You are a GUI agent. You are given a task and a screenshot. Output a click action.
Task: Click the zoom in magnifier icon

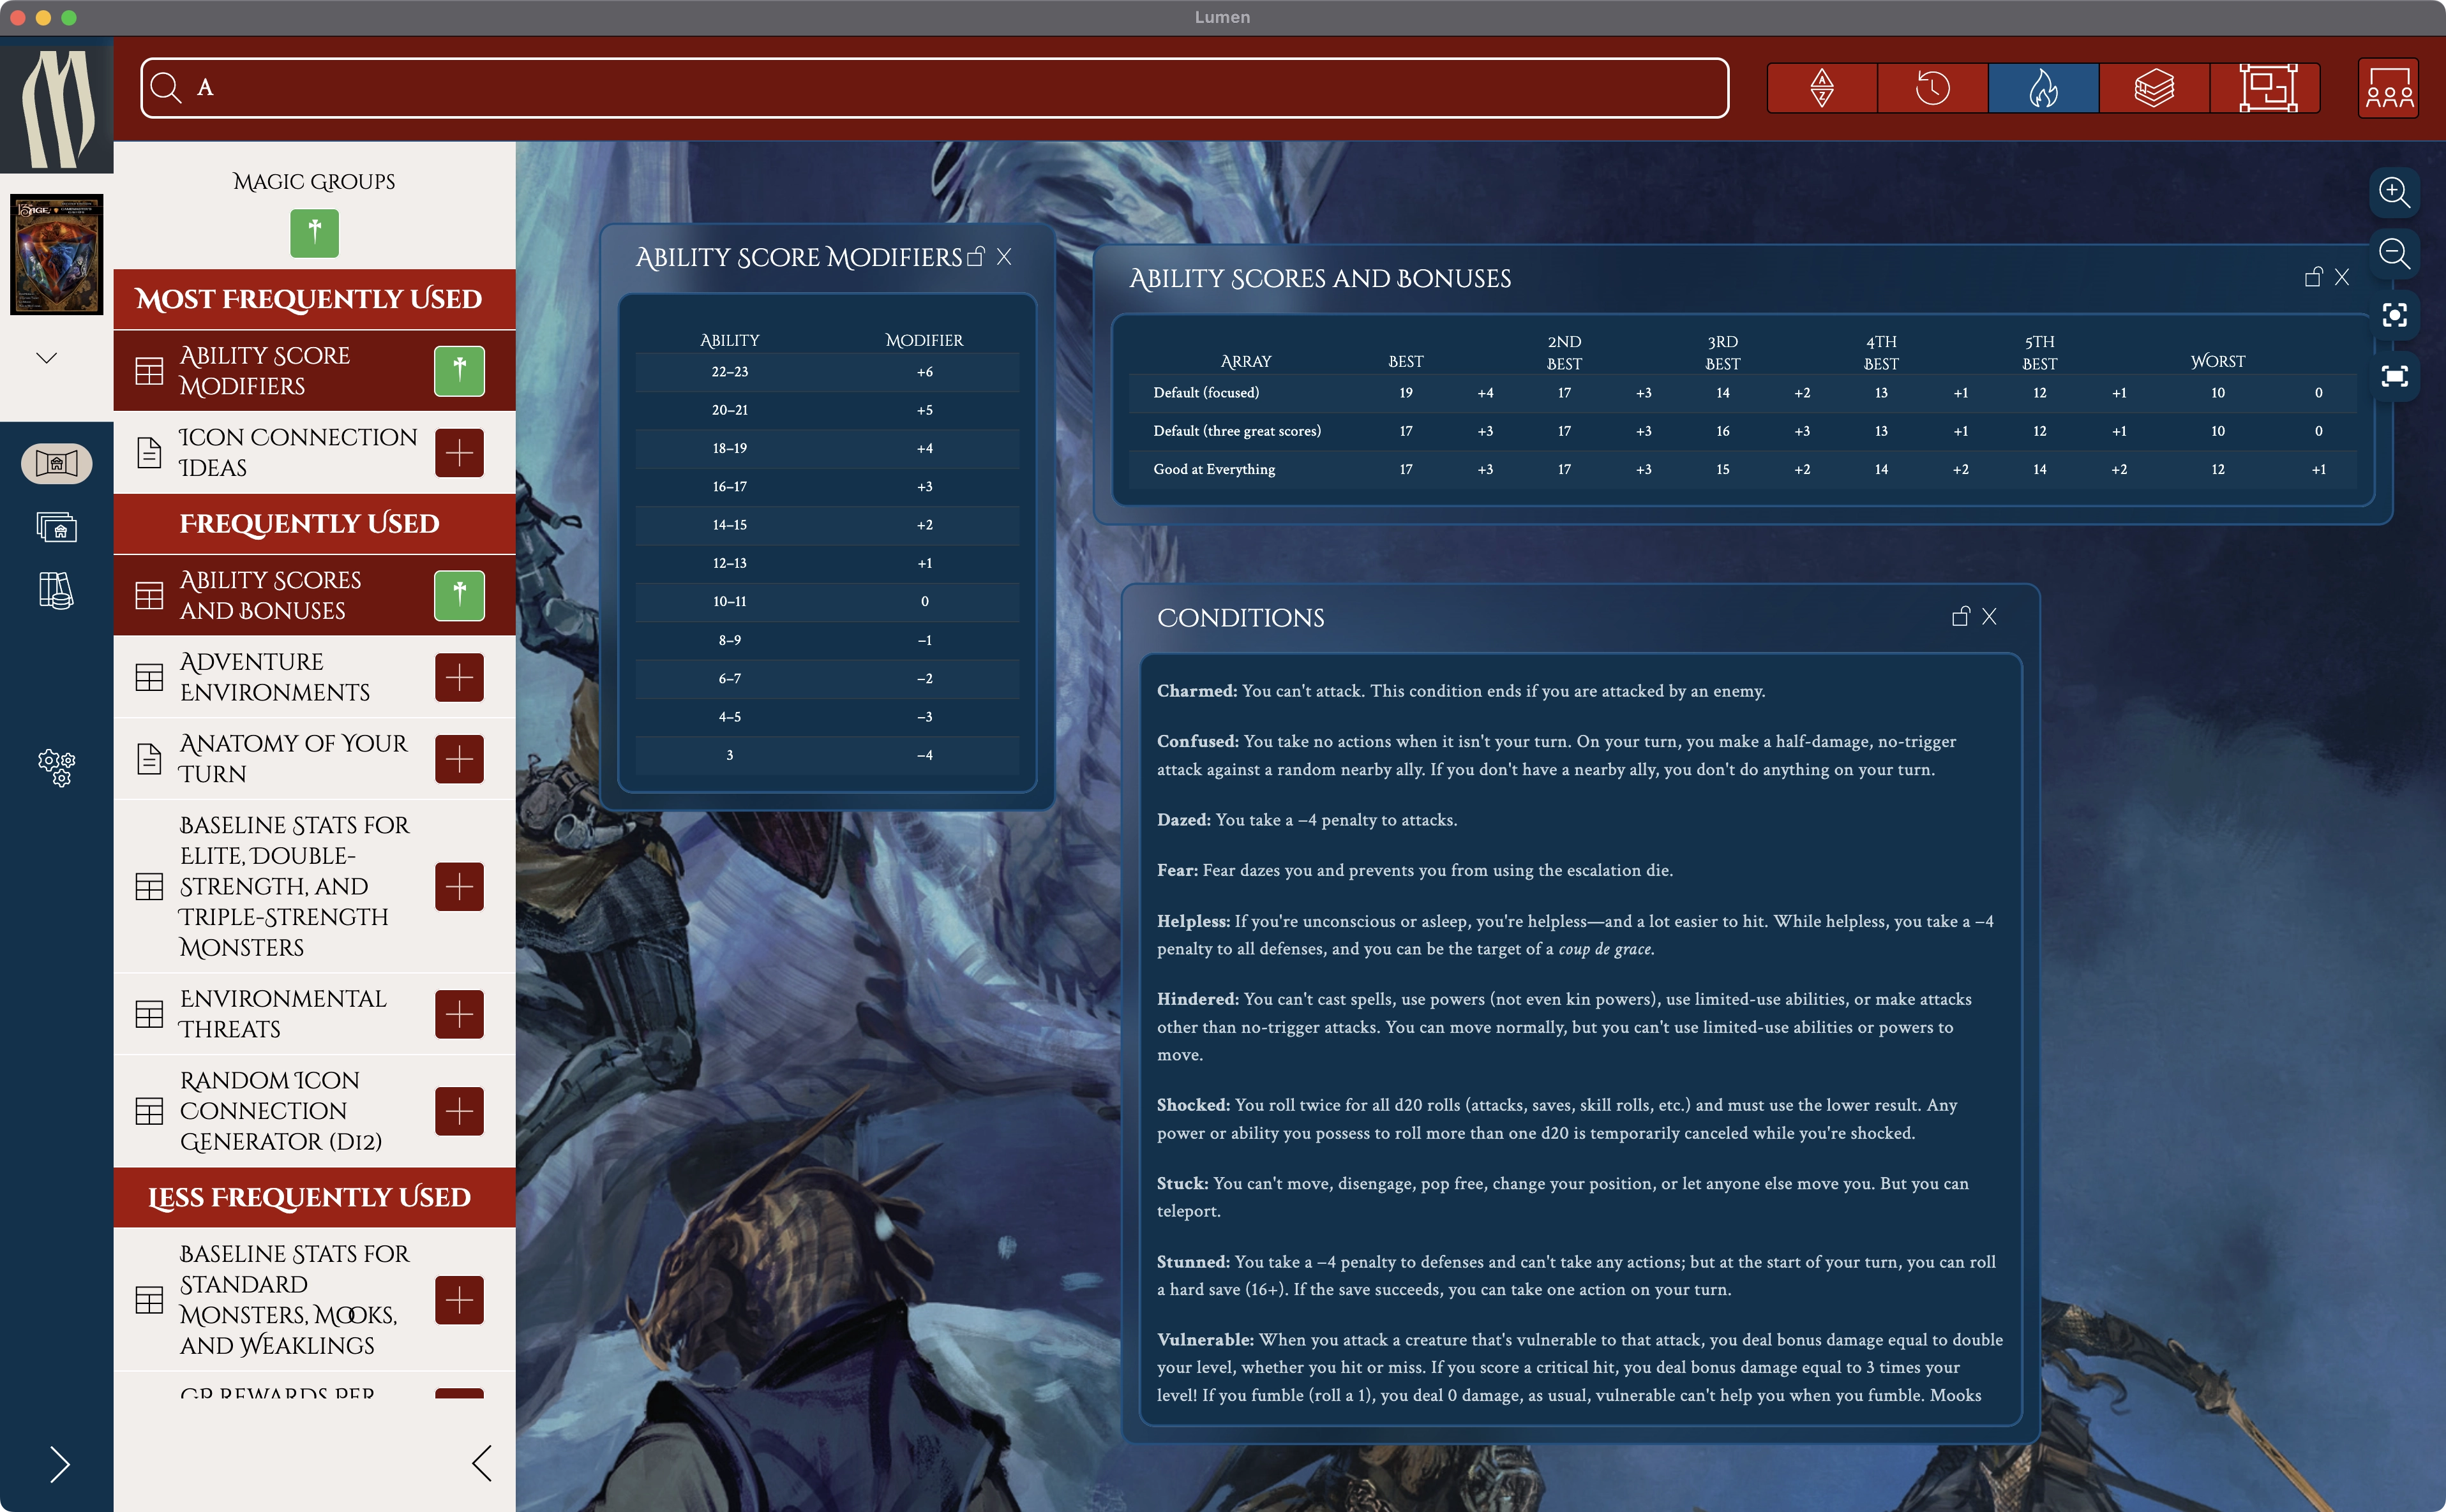coord(2394,192)
